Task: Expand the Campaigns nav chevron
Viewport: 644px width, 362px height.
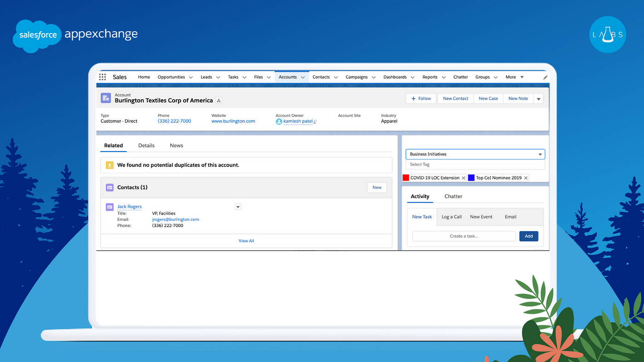Action: coord(374,78)
